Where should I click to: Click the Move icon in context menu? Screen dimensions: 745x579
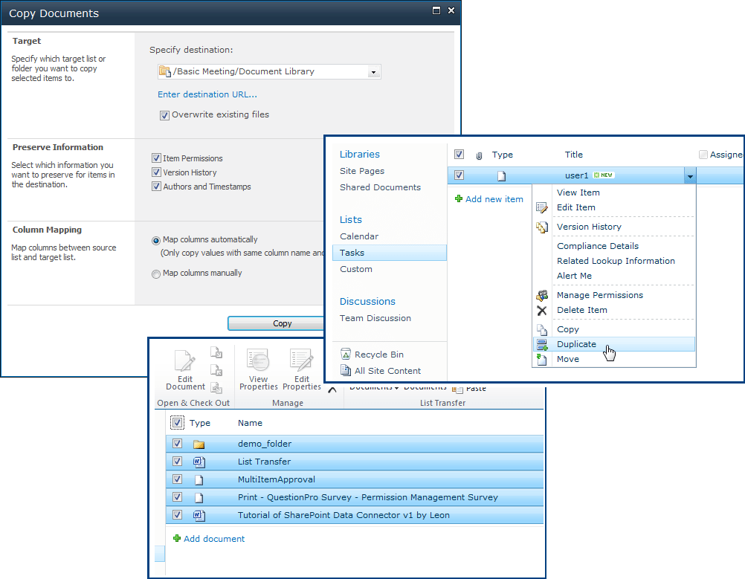tap(541, 359)
